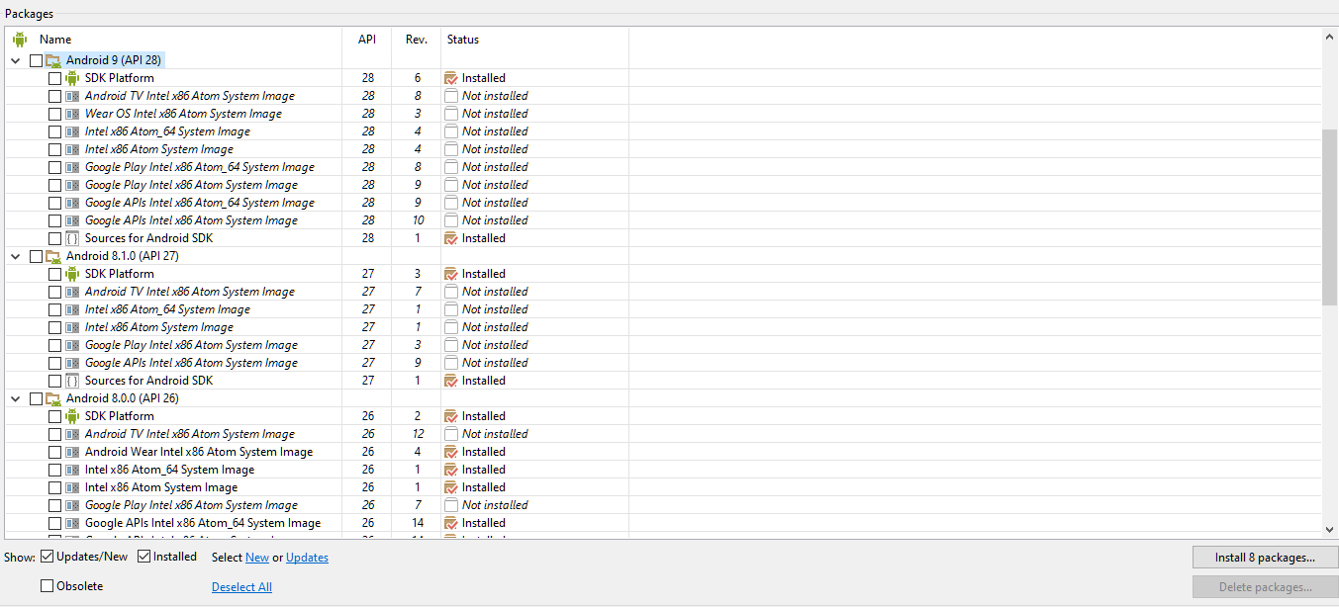1339x607 pixels.
Task: Click the Updates selection link
Action: click(x=307, y=558)
